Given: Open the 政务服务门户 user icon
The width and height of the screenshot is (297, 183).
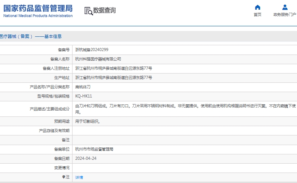Looking at the screenshot, I should [x=285, y=7].
